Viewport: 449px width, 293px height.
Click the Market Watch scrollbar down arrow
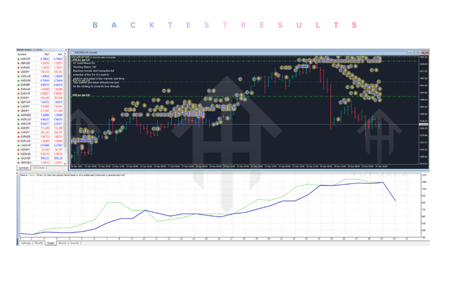click(65, 165)
